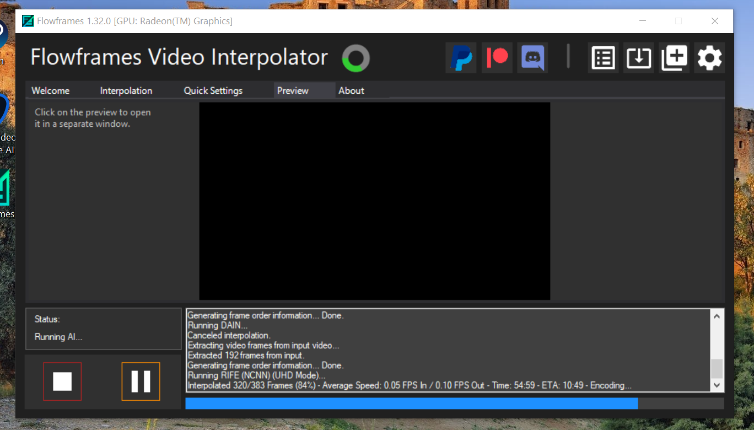This screenshot has height=430, width=754.
Task: Click the log scrollbar up arrow
Action: pyautogui.click(x=717, y=316)
